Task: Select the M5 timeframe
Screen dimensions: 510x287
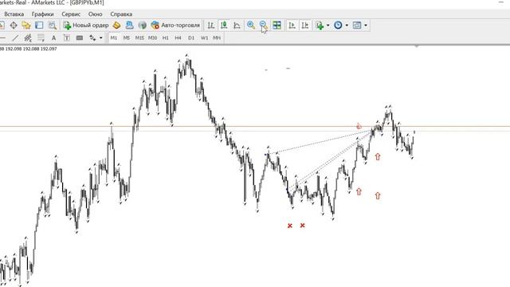Action: coord(127,38)
